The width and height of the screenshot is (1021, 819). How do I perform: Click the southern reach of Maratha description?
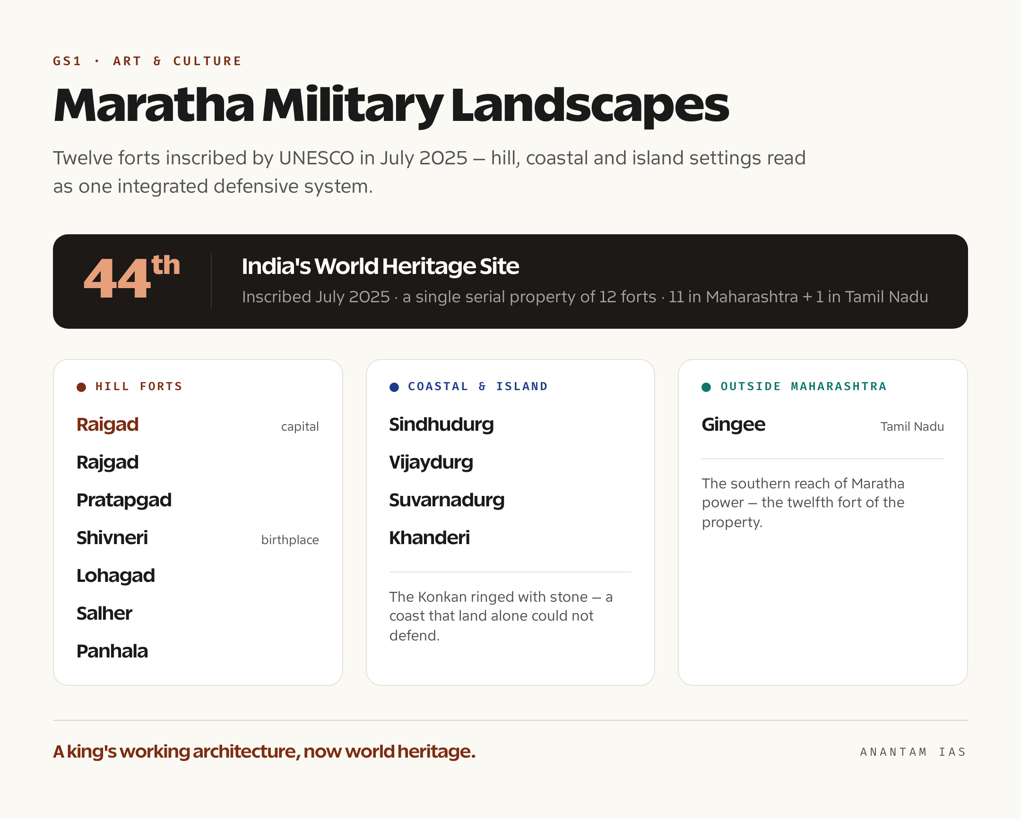pos(803,503)
